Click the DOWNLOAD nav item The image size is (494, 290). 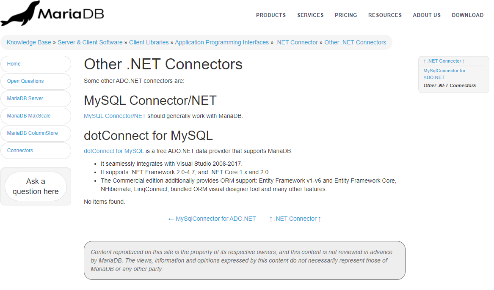tap(467, 15)
